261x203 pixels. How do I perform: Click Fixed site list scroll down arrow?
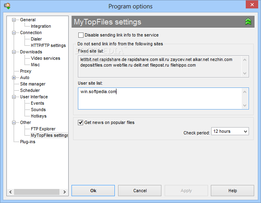[245, 73]
